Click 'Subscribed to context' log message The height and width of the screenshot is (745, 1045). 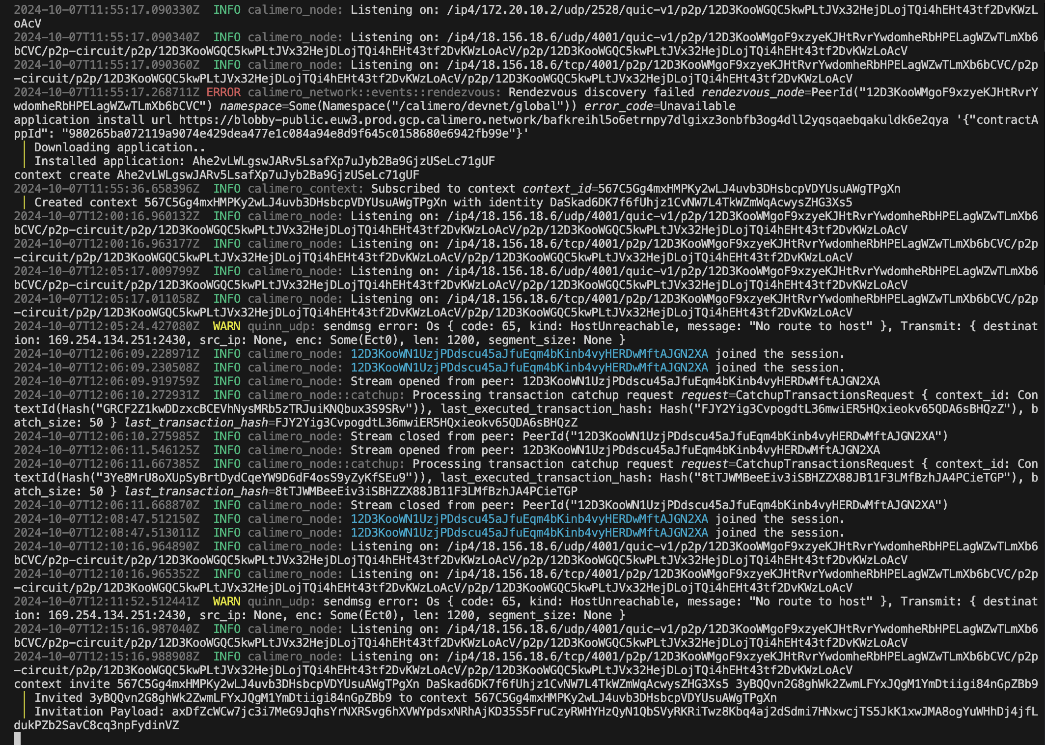(443, 189)
